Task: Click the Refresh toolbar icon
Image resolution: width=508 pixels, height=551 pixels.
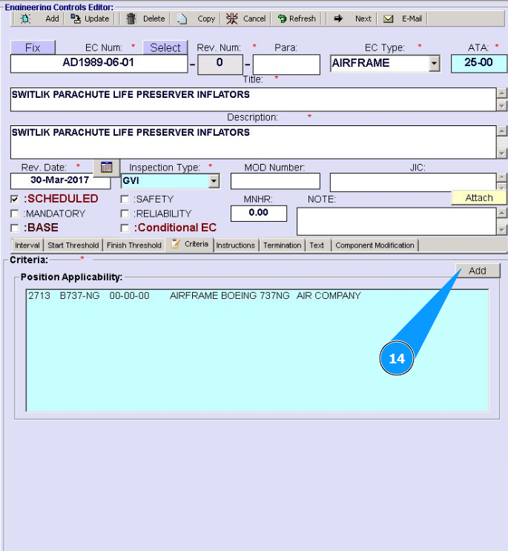Action: pos(282,19)
